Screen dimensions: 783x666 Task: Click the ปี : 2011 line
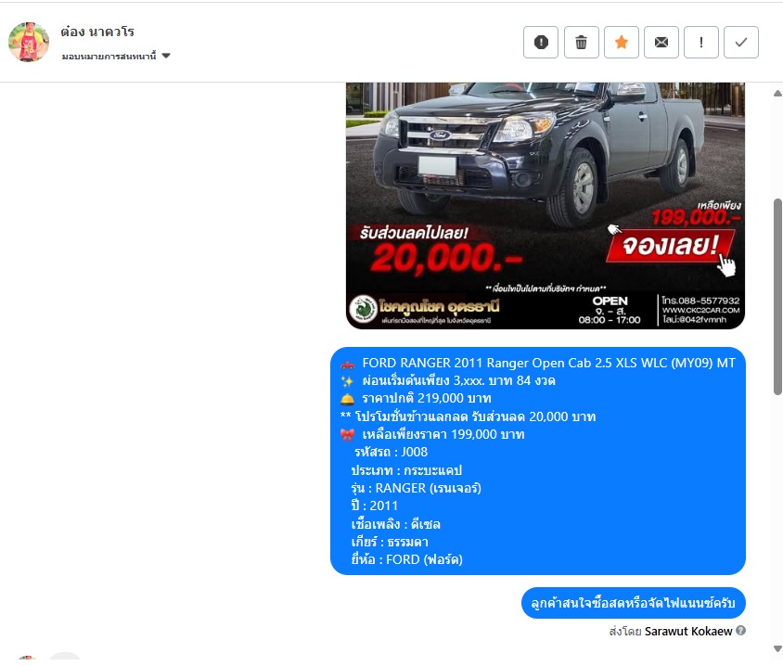click(x=375, y=506)
